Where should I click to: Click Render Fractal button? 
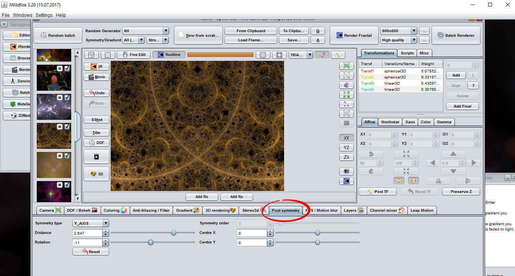pyautogui.click(x=354, y=35)
